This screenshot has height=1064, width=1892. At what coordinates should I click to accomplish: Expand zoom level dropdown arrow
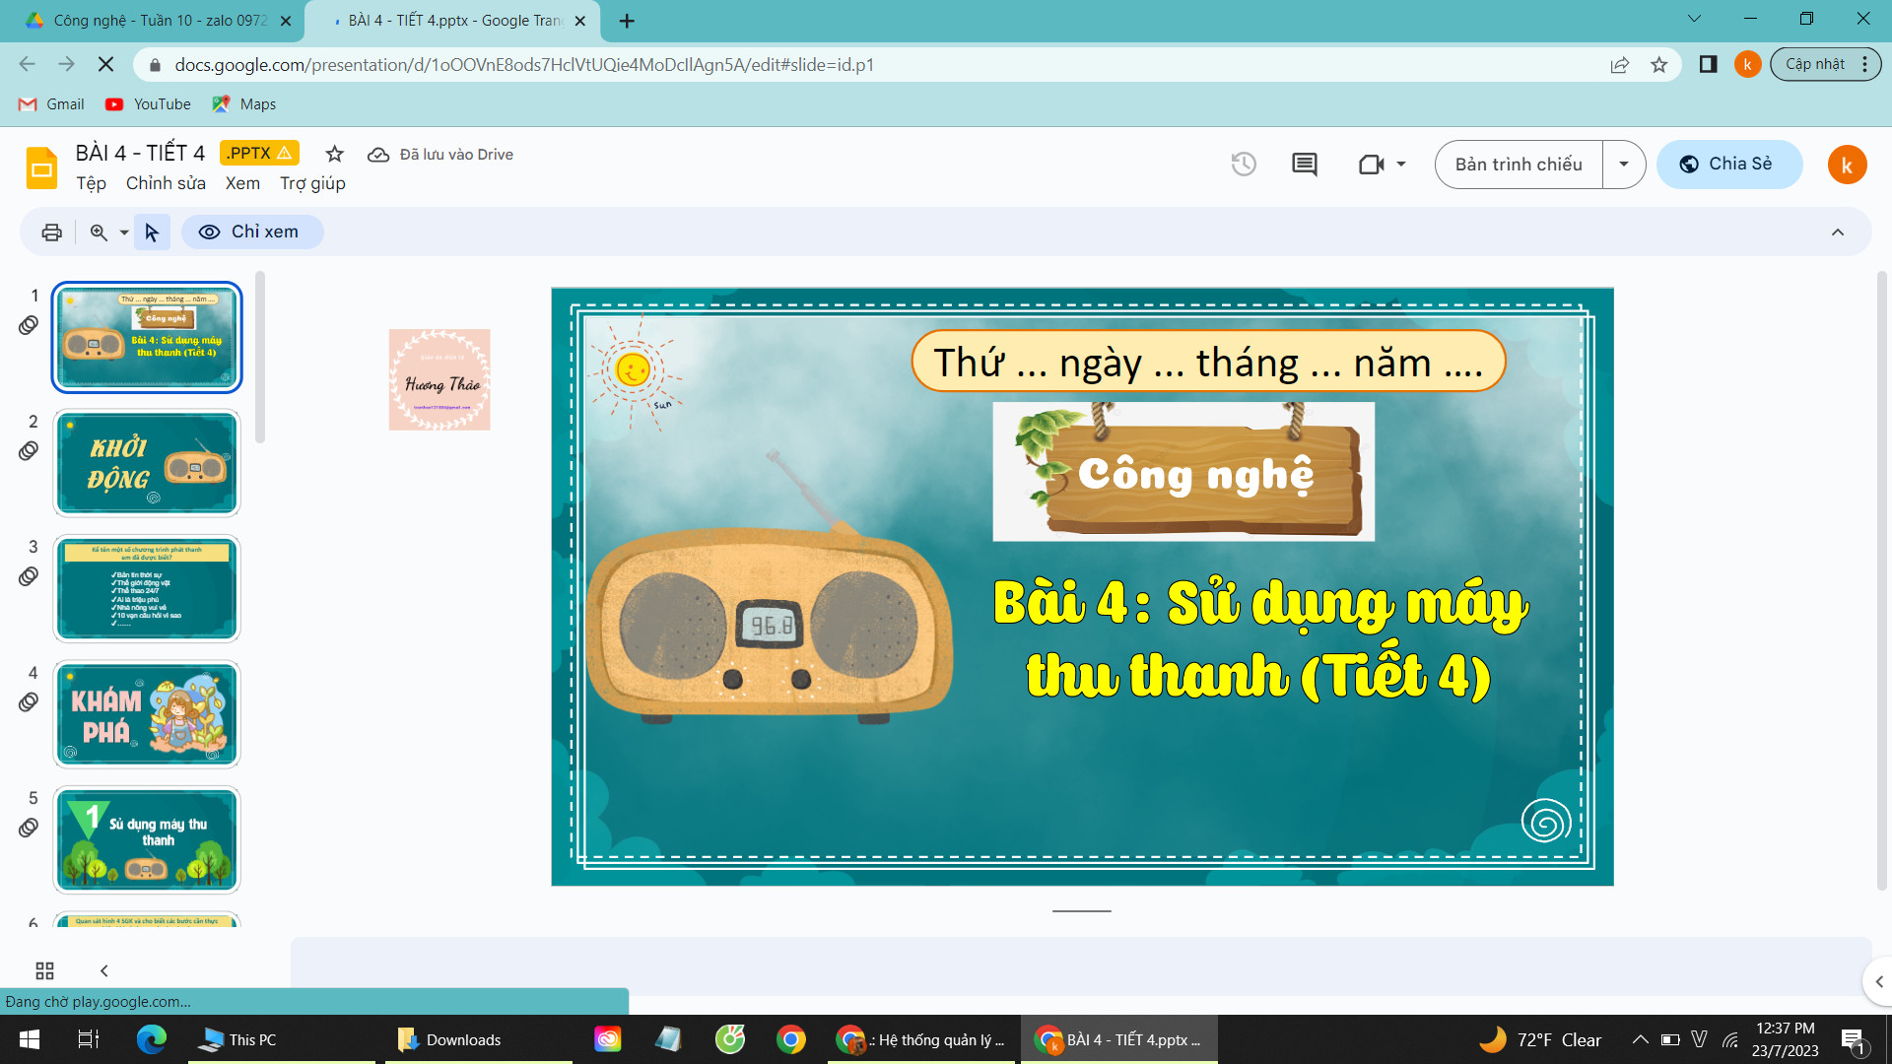click(124, 233)
